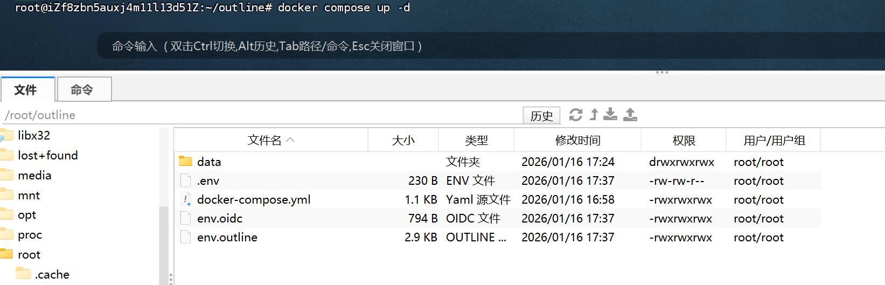The width and height of the screenshot is (885, 285).
Task: Click 794 B size of env.oidc
Action: coord(423,218)
